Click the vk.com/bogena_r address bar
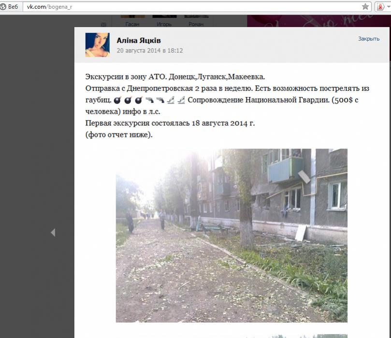The height and width of the screenshot is (338, 391). [x=192, y=7]
